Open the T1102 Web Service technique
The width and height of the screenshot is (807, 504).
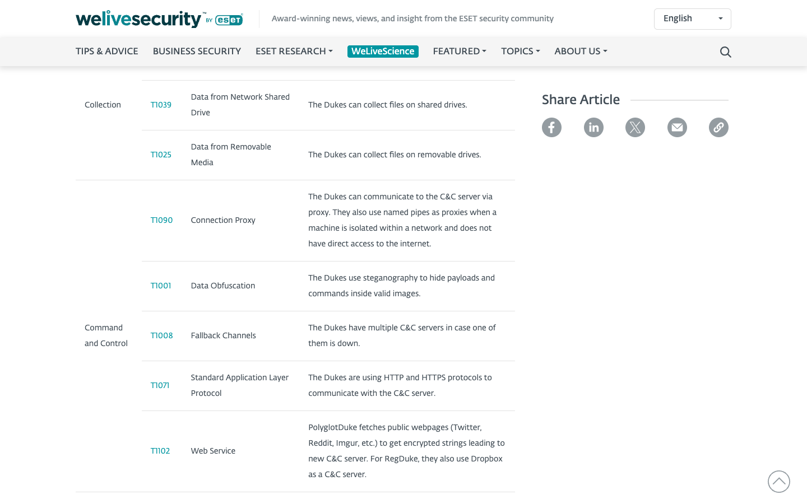(x=160, y=451)
